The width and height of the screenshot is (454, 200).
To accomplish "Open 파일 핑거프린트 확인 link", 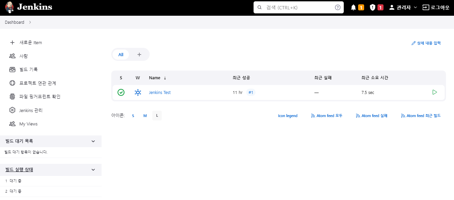I will (x=40, y=97).
